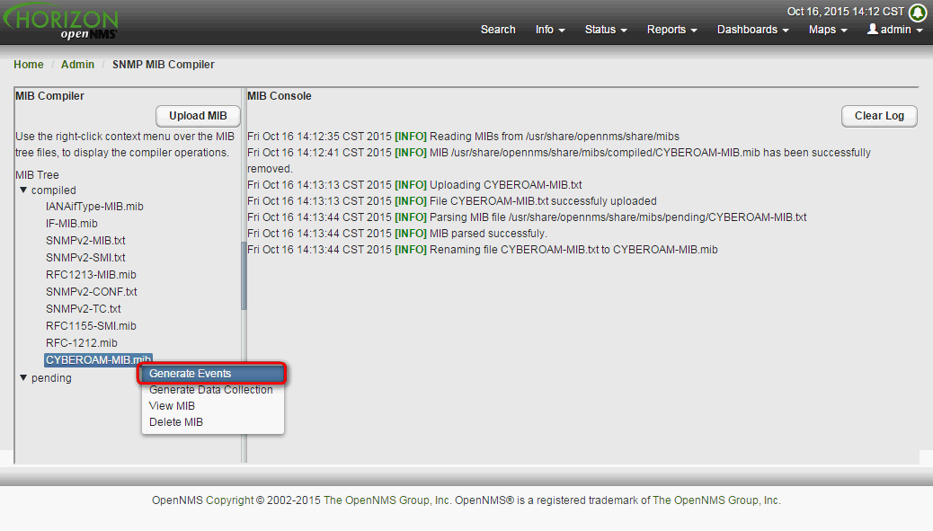Screen dimensions: 933x531
Task: Click the 'Parsing MIB file' log entry
Action: click(x=527, y=217)
